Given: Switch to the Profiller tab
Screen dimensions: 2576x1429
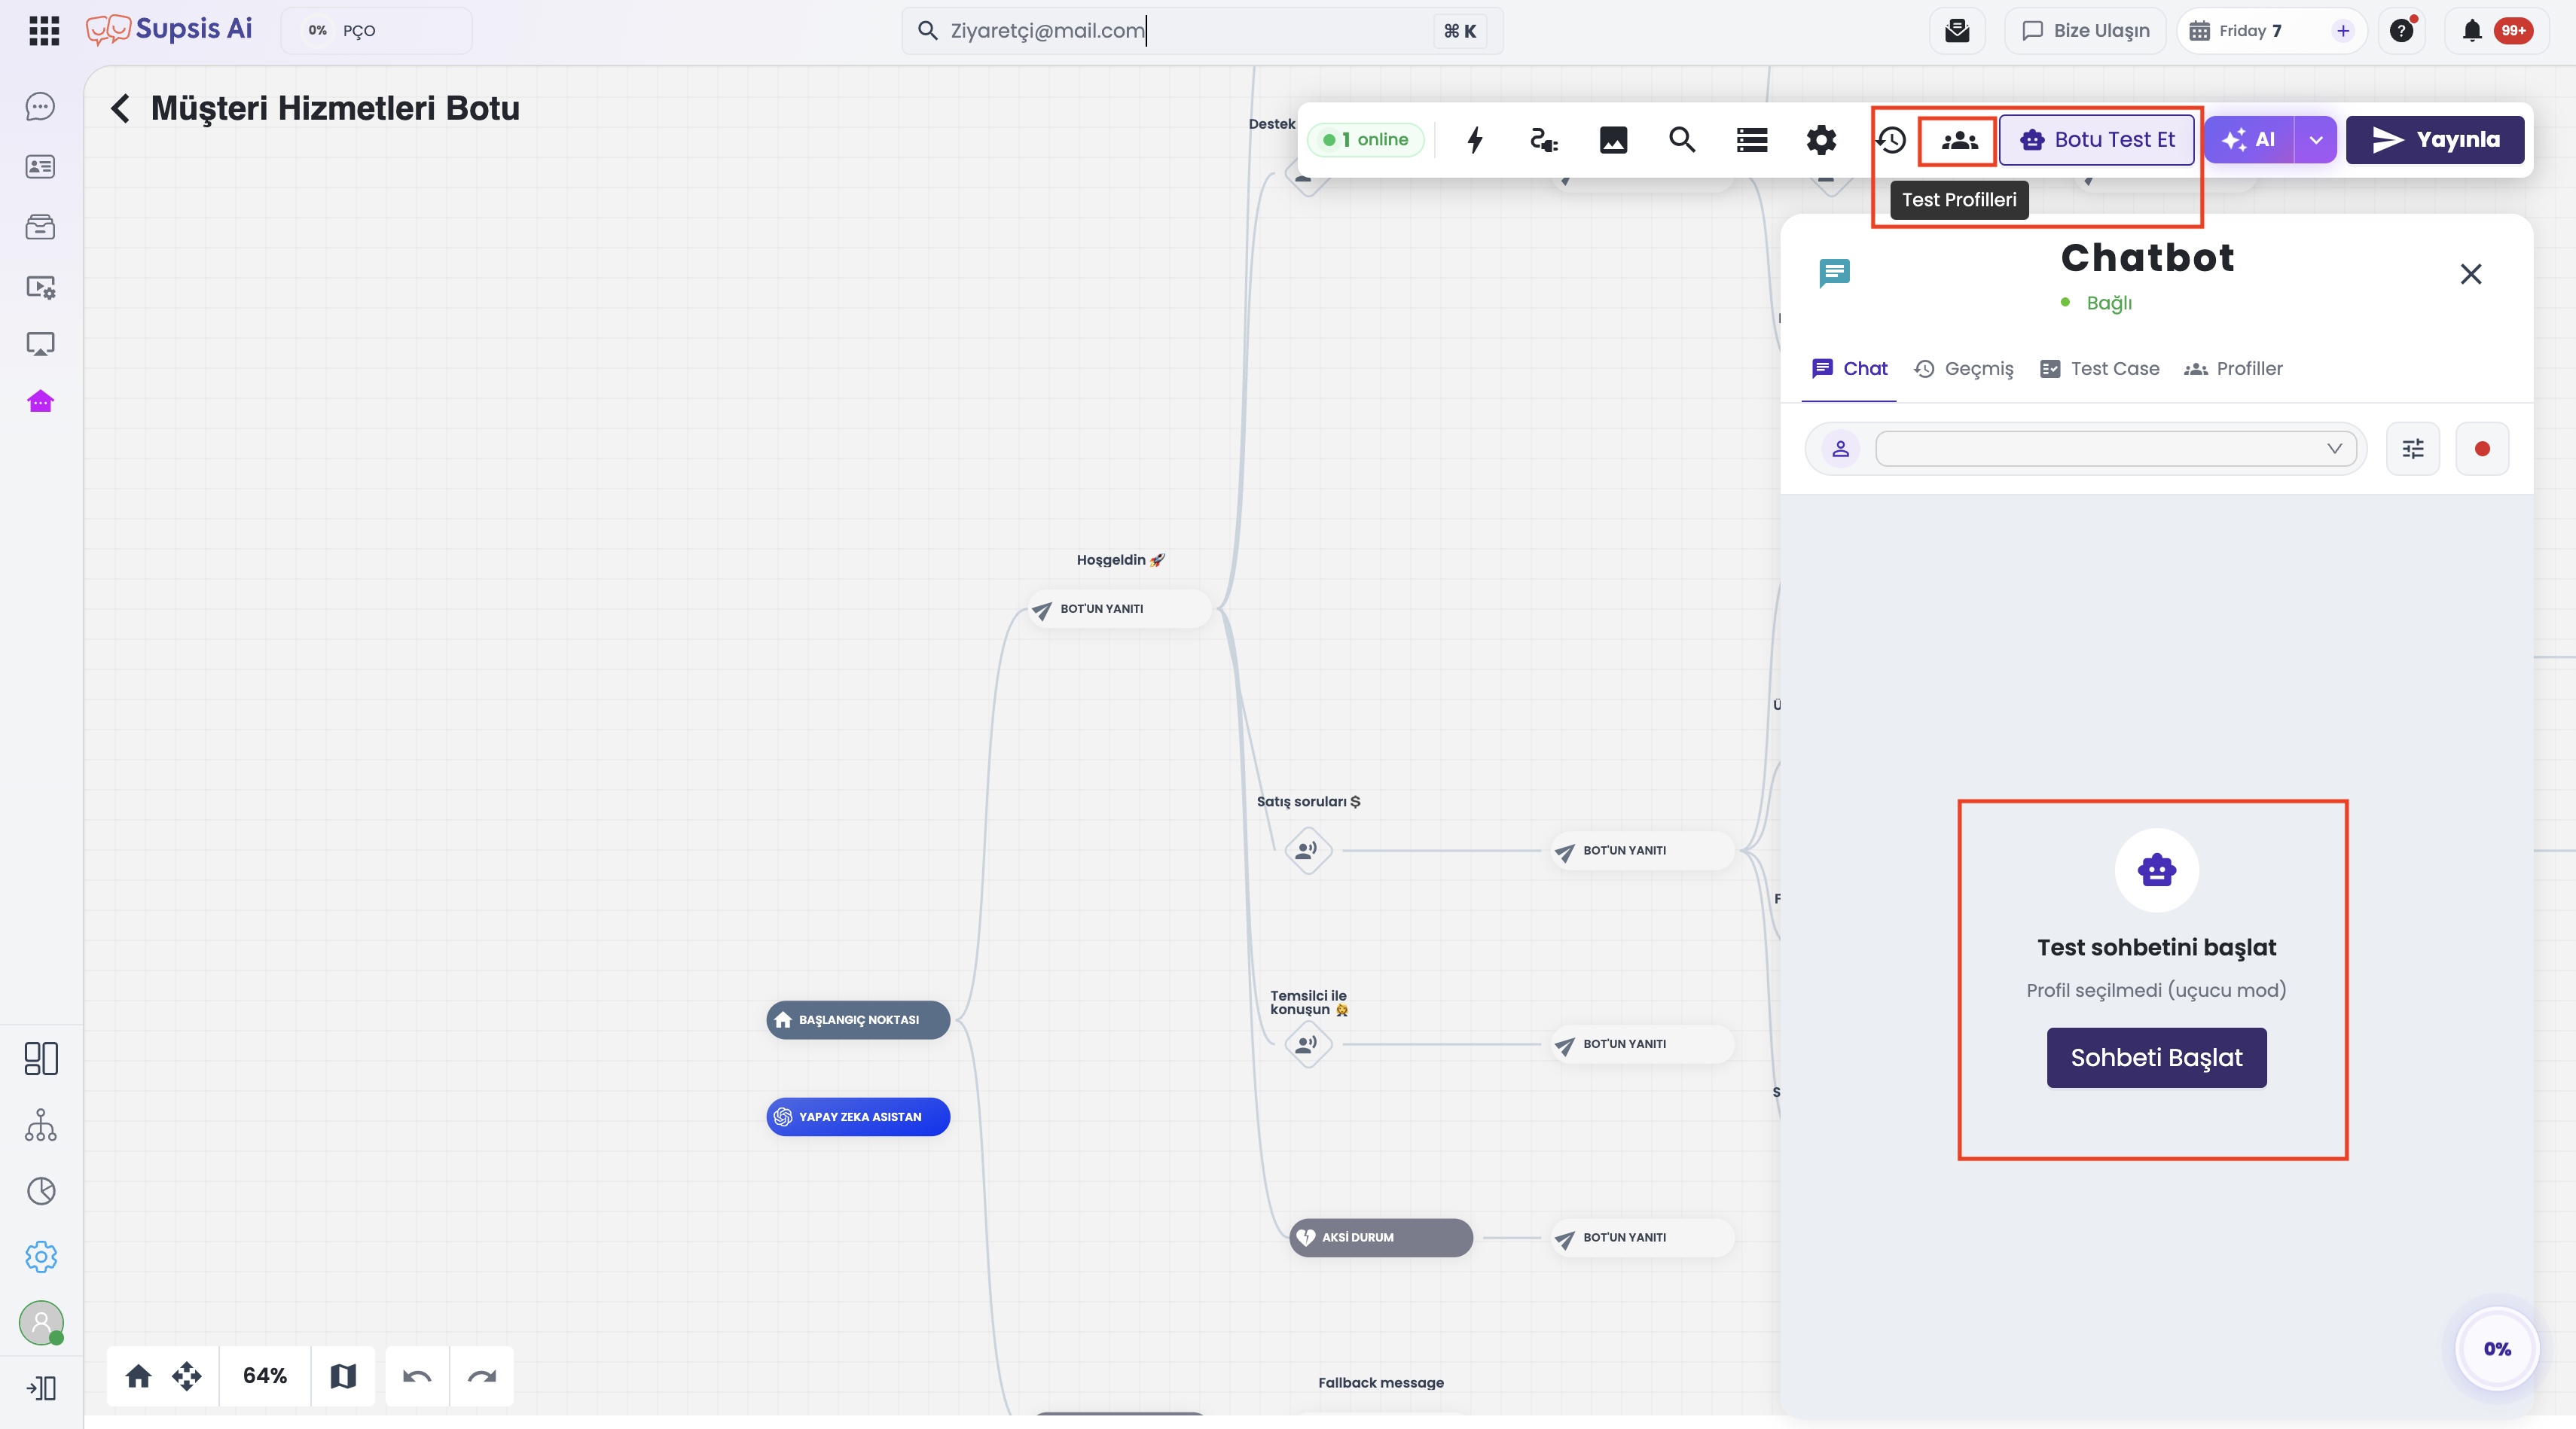Looking at the screenshot, I should [x=2233, y=369].
